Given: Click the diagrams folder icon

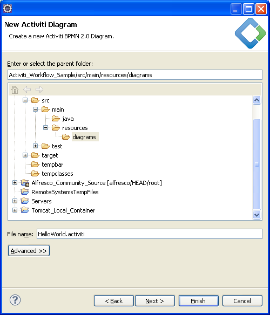Looking at the screenshot, I should (x=66, y=137).
